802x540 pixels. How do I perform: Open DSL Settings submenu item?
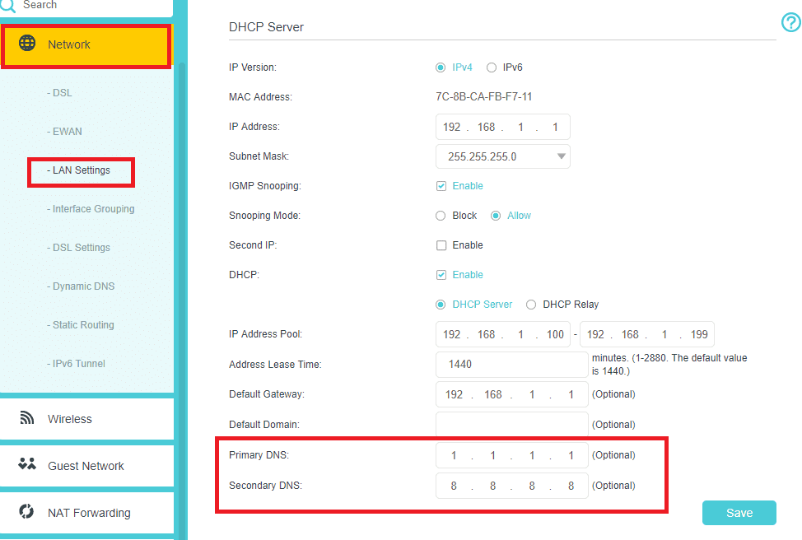click(78, 248)
